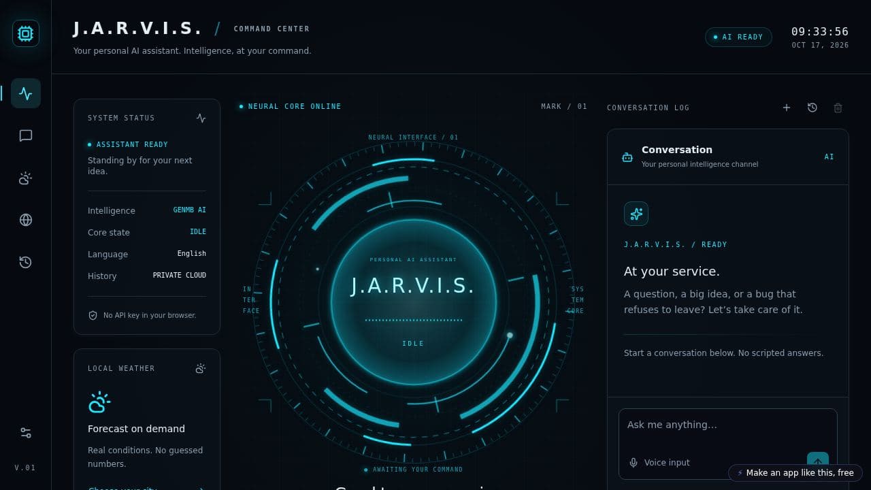The width and height of the screenshot is (871, 490).
Task: Click the OCT 17, 2026 date
Action: [x=820, y=46]
